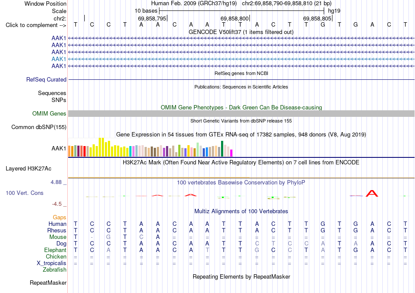Click the Window Position label

coord(45,3)
